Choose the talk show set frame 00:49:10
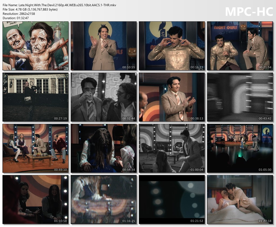This screenshot has width=276, height=227. click(x=36, y=149)
